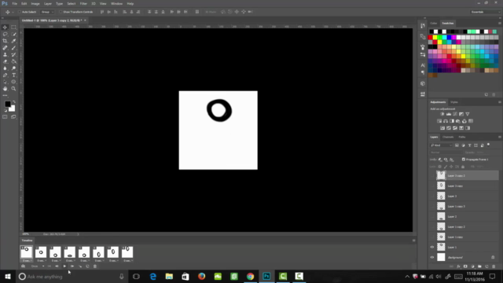Screen dimensions: 503x283
Task: Select the Paint Bucket tool
Action: [13, 61]
